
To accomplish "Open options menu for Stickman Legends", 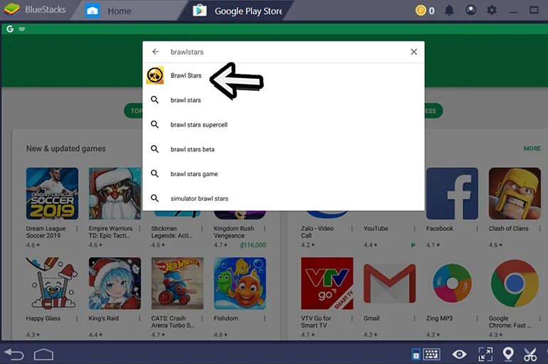I will click(202, 229).
